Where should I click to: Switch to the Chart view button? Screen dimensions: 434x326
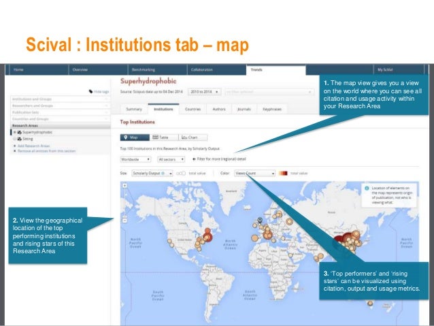click(x=193, y=137)
